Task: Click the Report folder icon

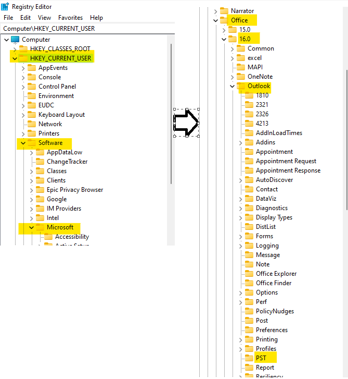Action: (249, 368)
